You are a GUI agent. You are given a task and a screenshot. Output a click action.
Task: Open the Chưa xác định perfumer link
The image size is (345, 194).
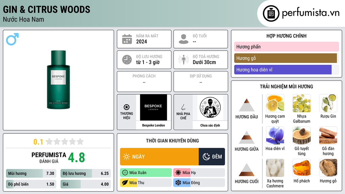[210, 125]
